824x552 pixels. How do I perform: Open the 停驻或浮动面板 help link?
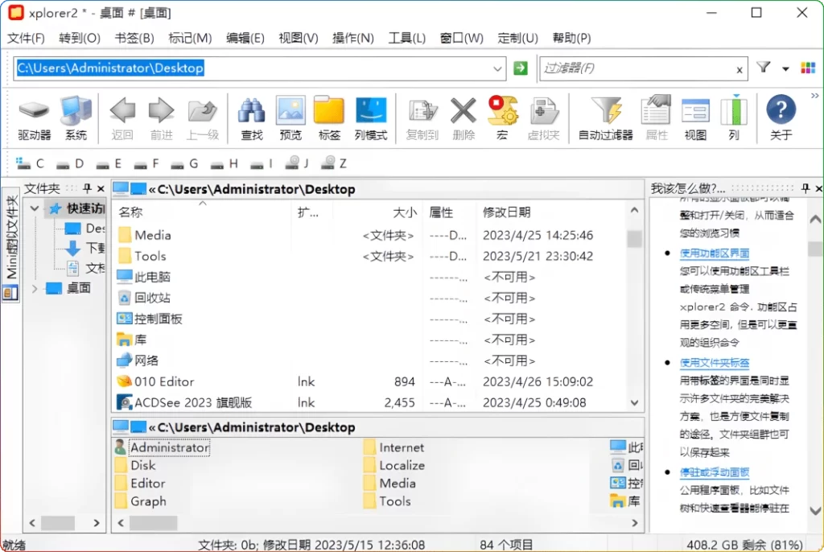715,472
